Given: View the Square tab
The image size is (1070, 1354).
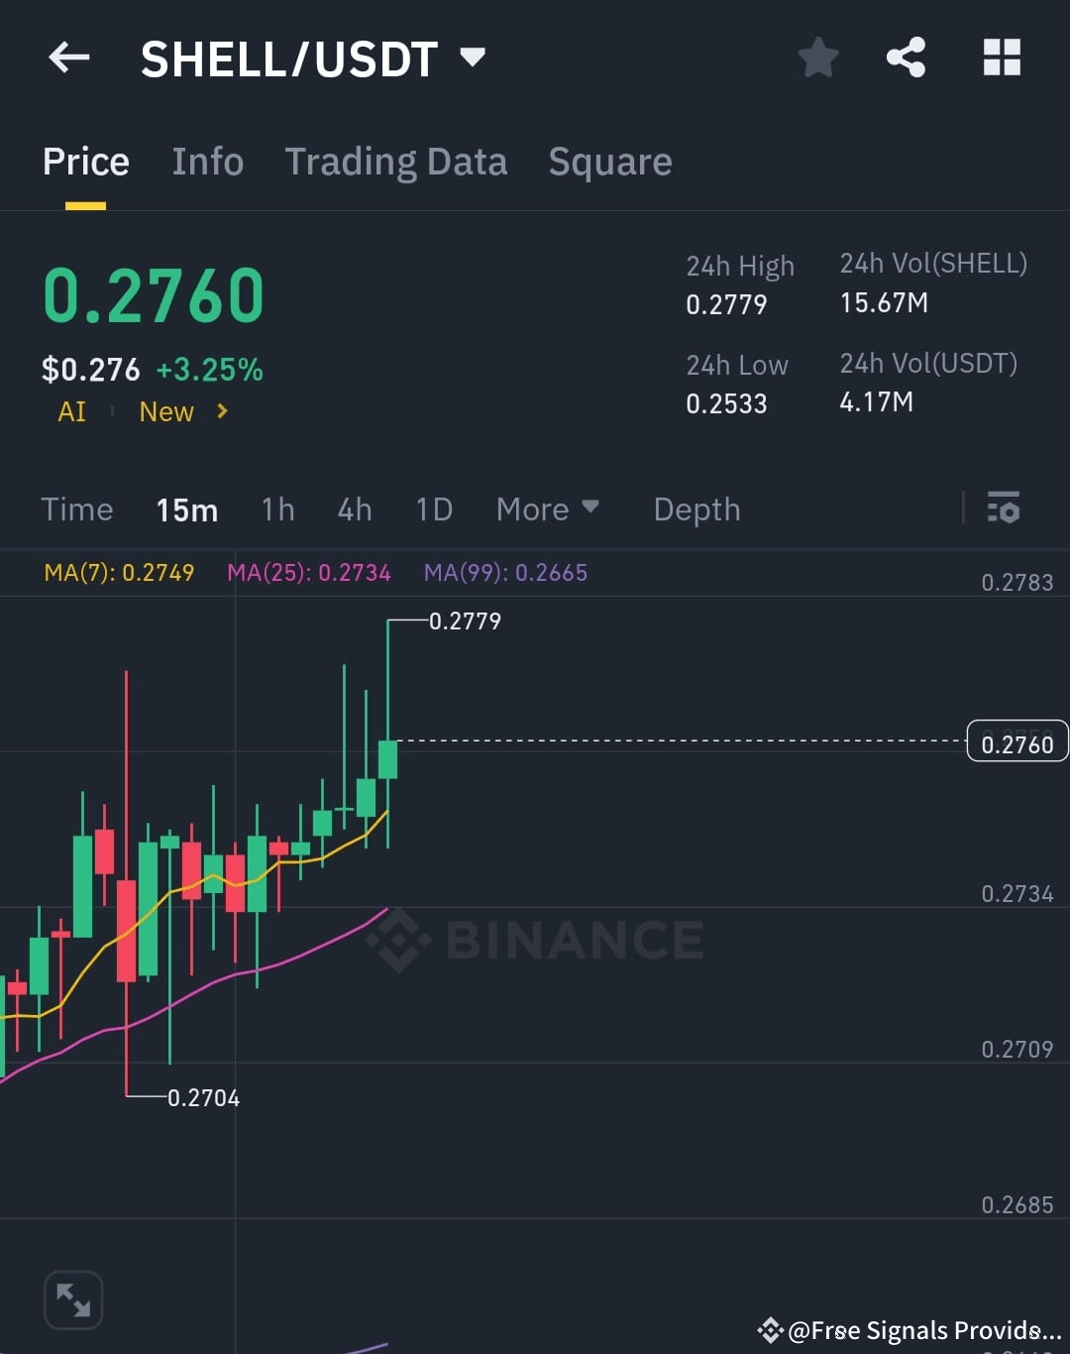Looking at the screenshot, I should tap(609, 161).
